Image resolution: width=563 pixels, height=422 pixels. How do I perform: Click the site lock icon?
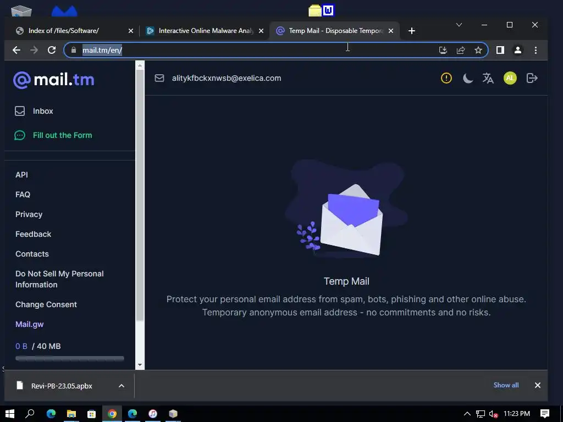(74, 50)
